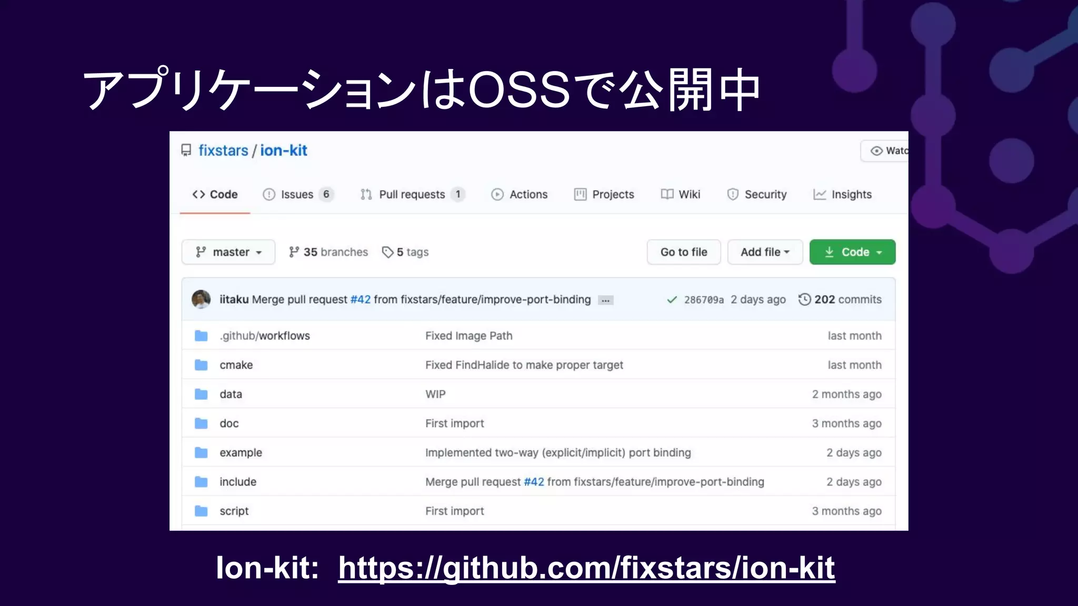The width and height of the screenshot is (1078, 606).
Task: Open the cmake folder
Action: 236,365
